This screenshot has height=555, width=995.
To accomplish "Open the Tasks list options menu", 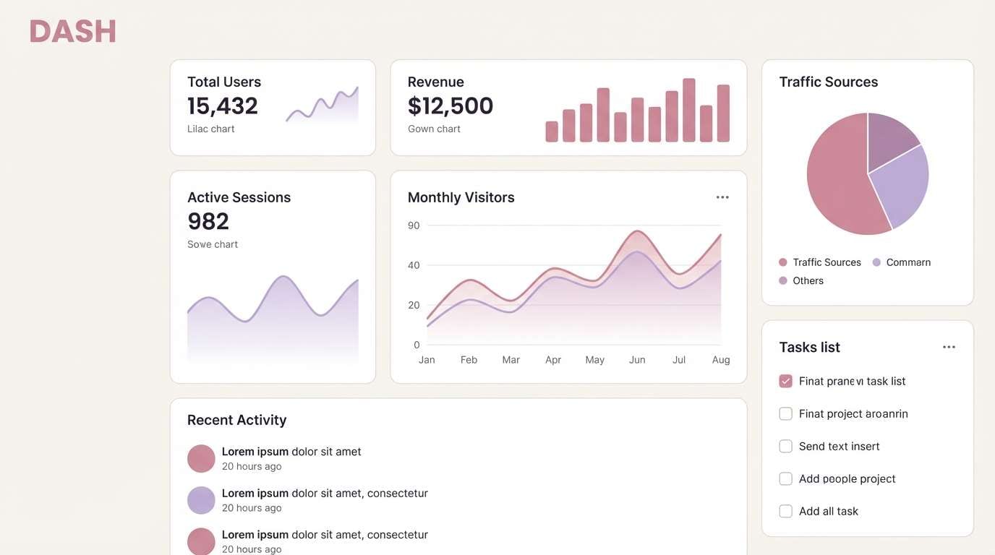I will point(949,345).
